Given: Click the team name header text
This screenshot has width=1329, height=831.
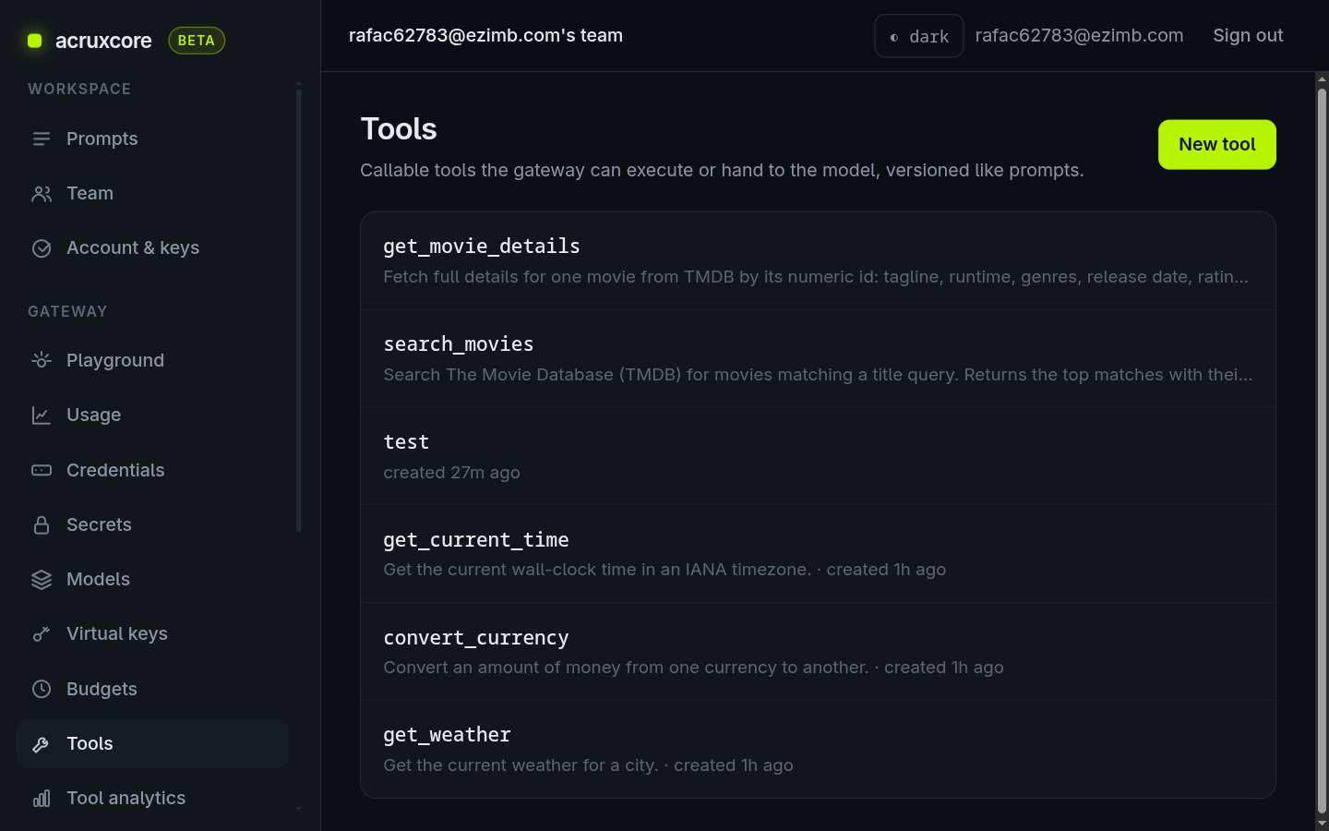Looking at the screenshot, I should click(485, 35).
